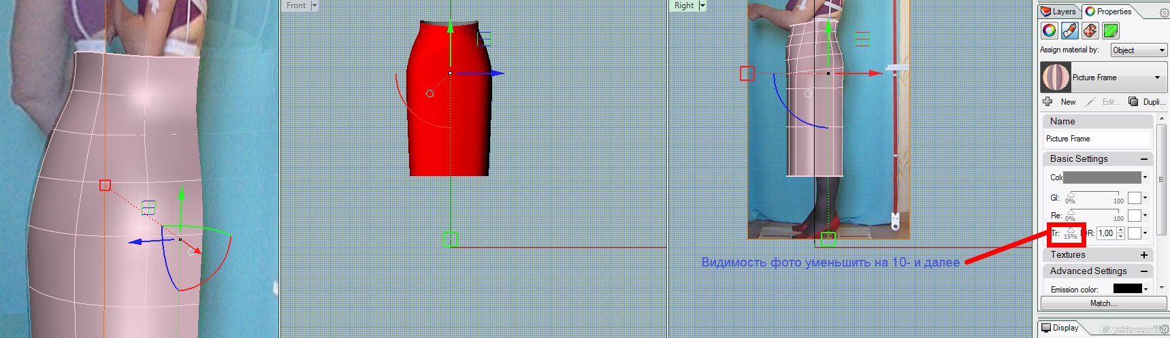Click the Reflectivity slider handle
The height and width of the screenshot is (338, 1170).
click(1071, 212)
